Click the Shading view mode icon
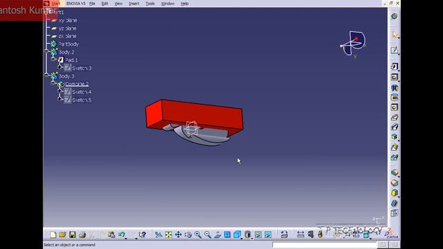443x249 pixels. [248, 234]
